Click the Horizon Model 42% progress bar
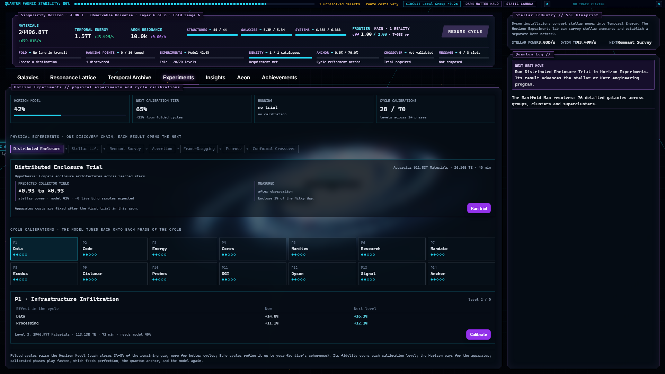Screen dimensions: 665x374 70,115
